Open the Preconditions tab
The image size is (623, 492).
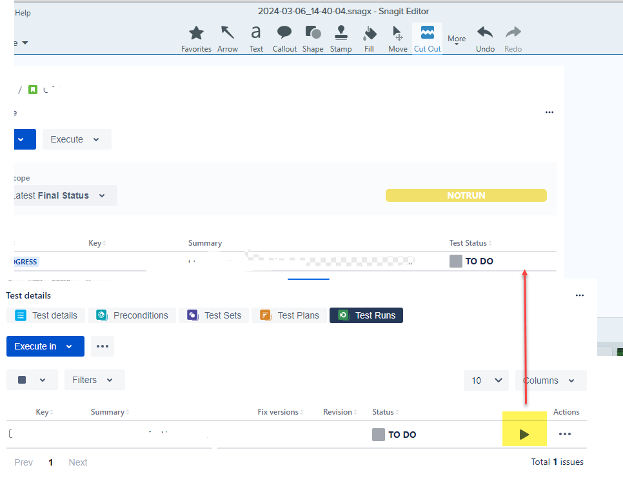(132, 315)
